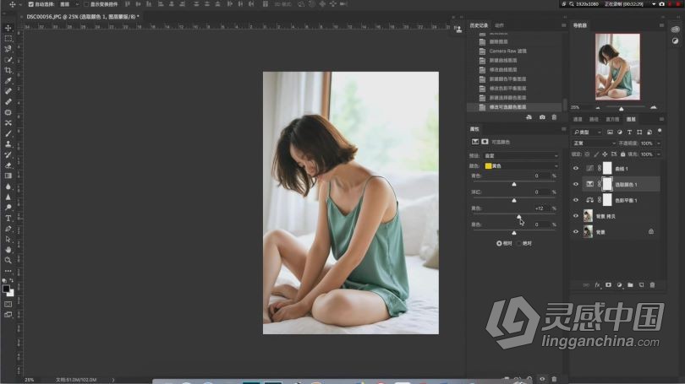Viewport: 685px width, 384px height.
Task: Select the Zoom tool
Action: 8,260
